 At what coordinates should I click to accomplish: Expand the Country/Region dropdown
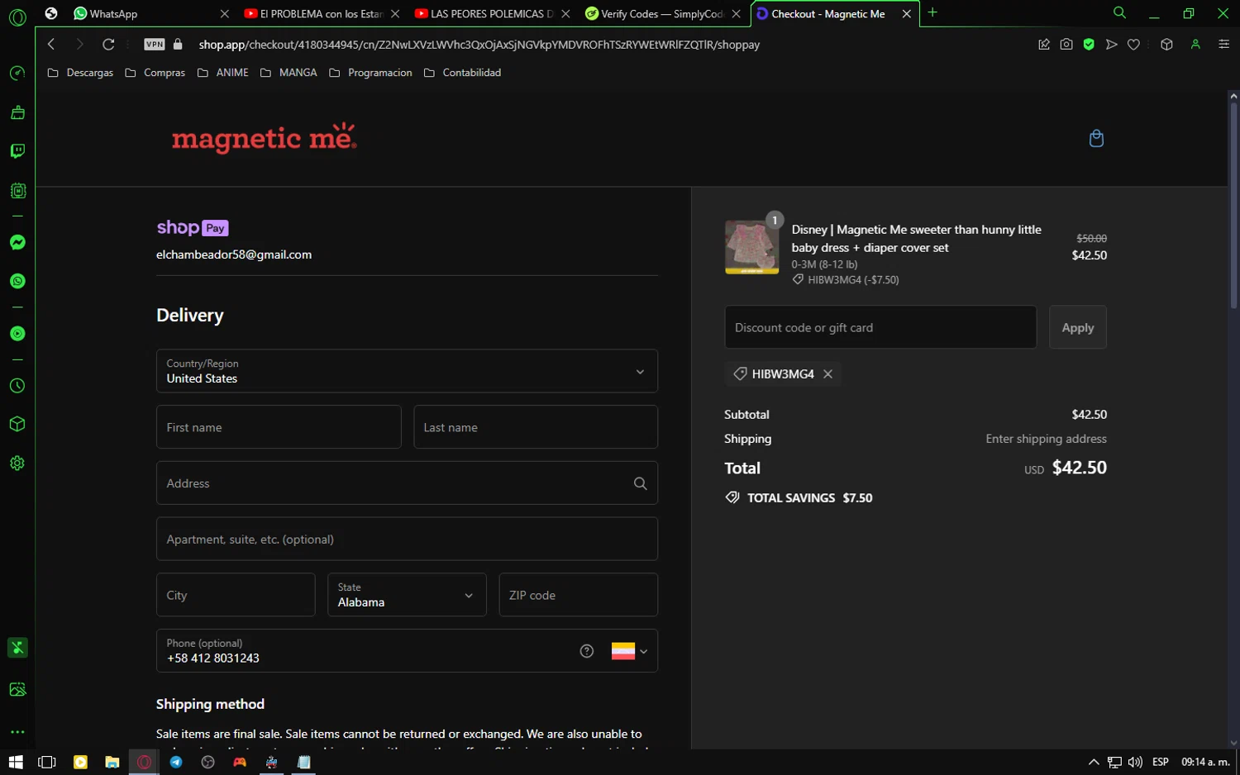click(x=407, y=371)
